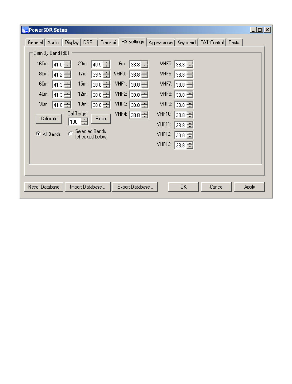This screenshot has width=292, height=384.
Task: Click the VHF4 gain spinner arrows
Action: click(145, 115)
